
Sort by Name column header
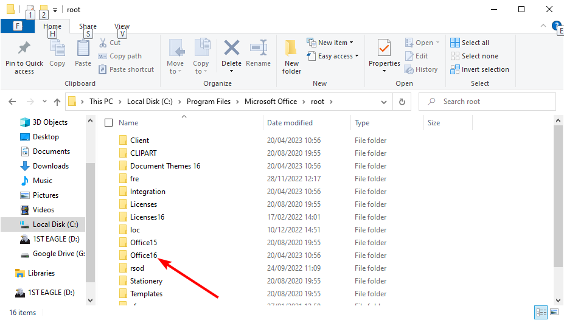[x=128, y=123]
